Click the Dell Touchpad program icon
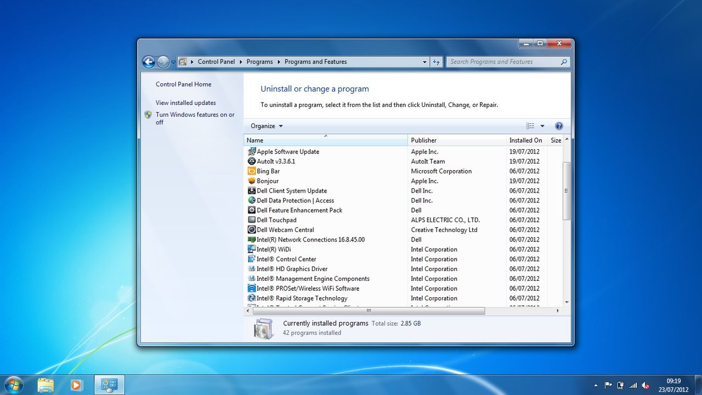The width and height of the screenshot is (702, 395). [x=252, y=220]
